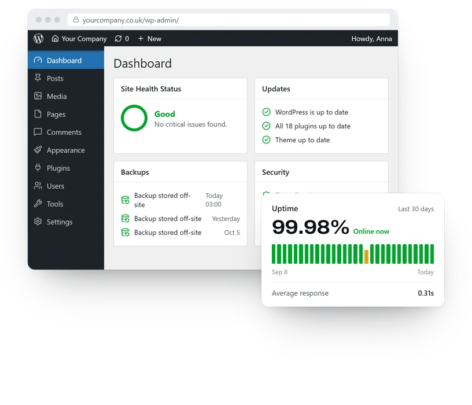Open the Posts menu item
Screen dimensions: 472x405
pos(66,78)
